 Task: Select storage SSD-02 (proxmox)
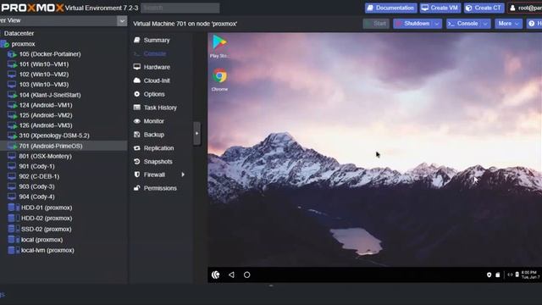(46, 229)
